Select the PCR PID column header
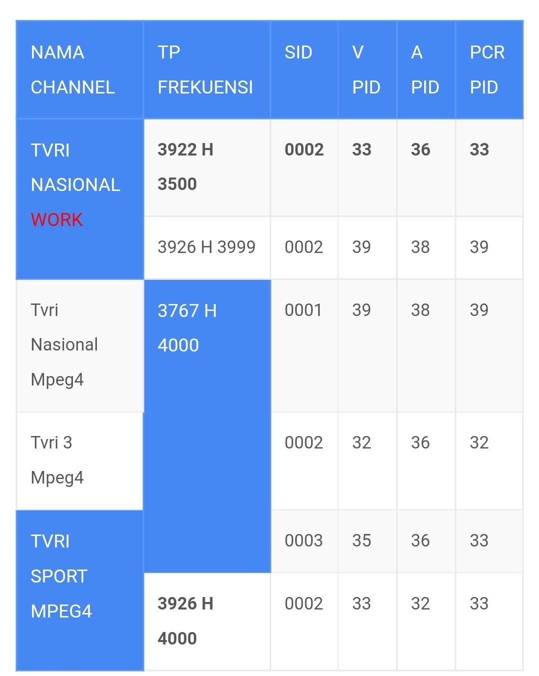Screen dimensions: 539x676 click(x=489, y=69)
